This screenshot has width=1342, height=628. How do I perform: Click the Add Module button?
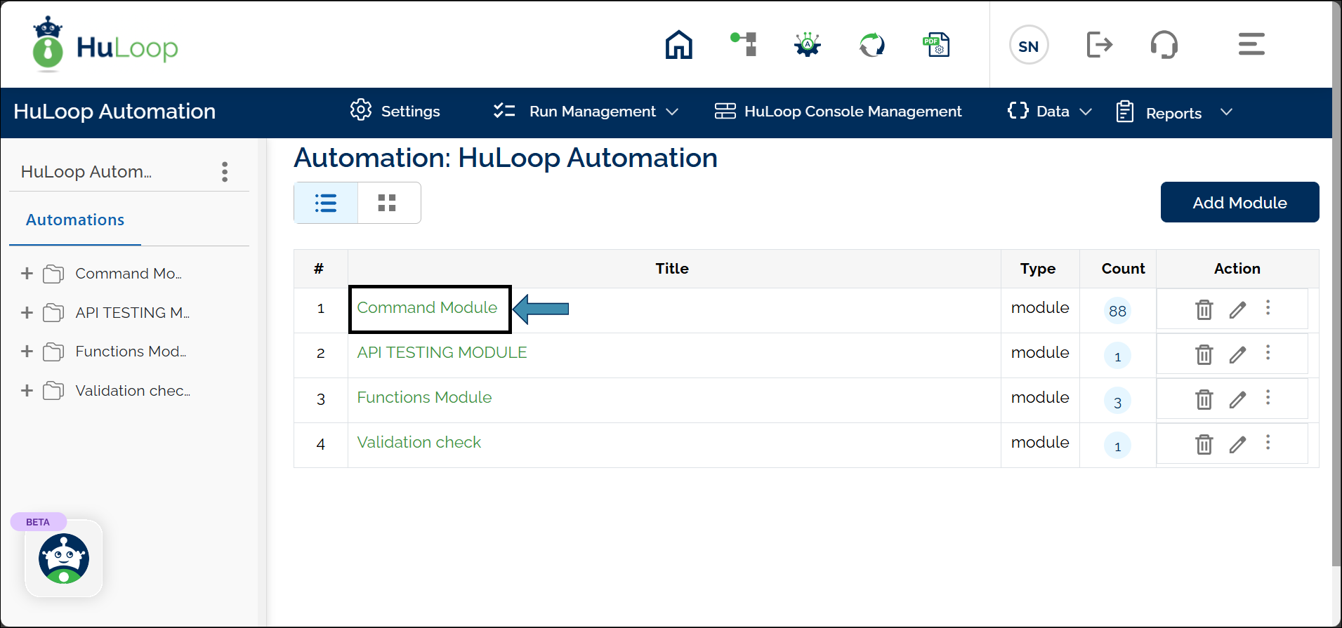(1239, 203)
